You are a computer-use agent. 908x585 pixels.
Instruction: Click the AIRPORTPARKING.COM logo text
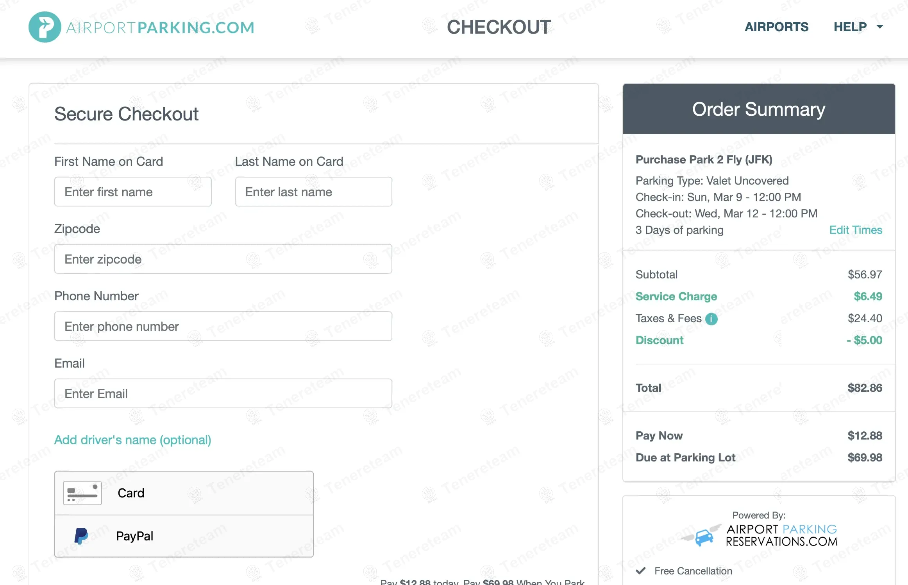(x=160, y=27)
